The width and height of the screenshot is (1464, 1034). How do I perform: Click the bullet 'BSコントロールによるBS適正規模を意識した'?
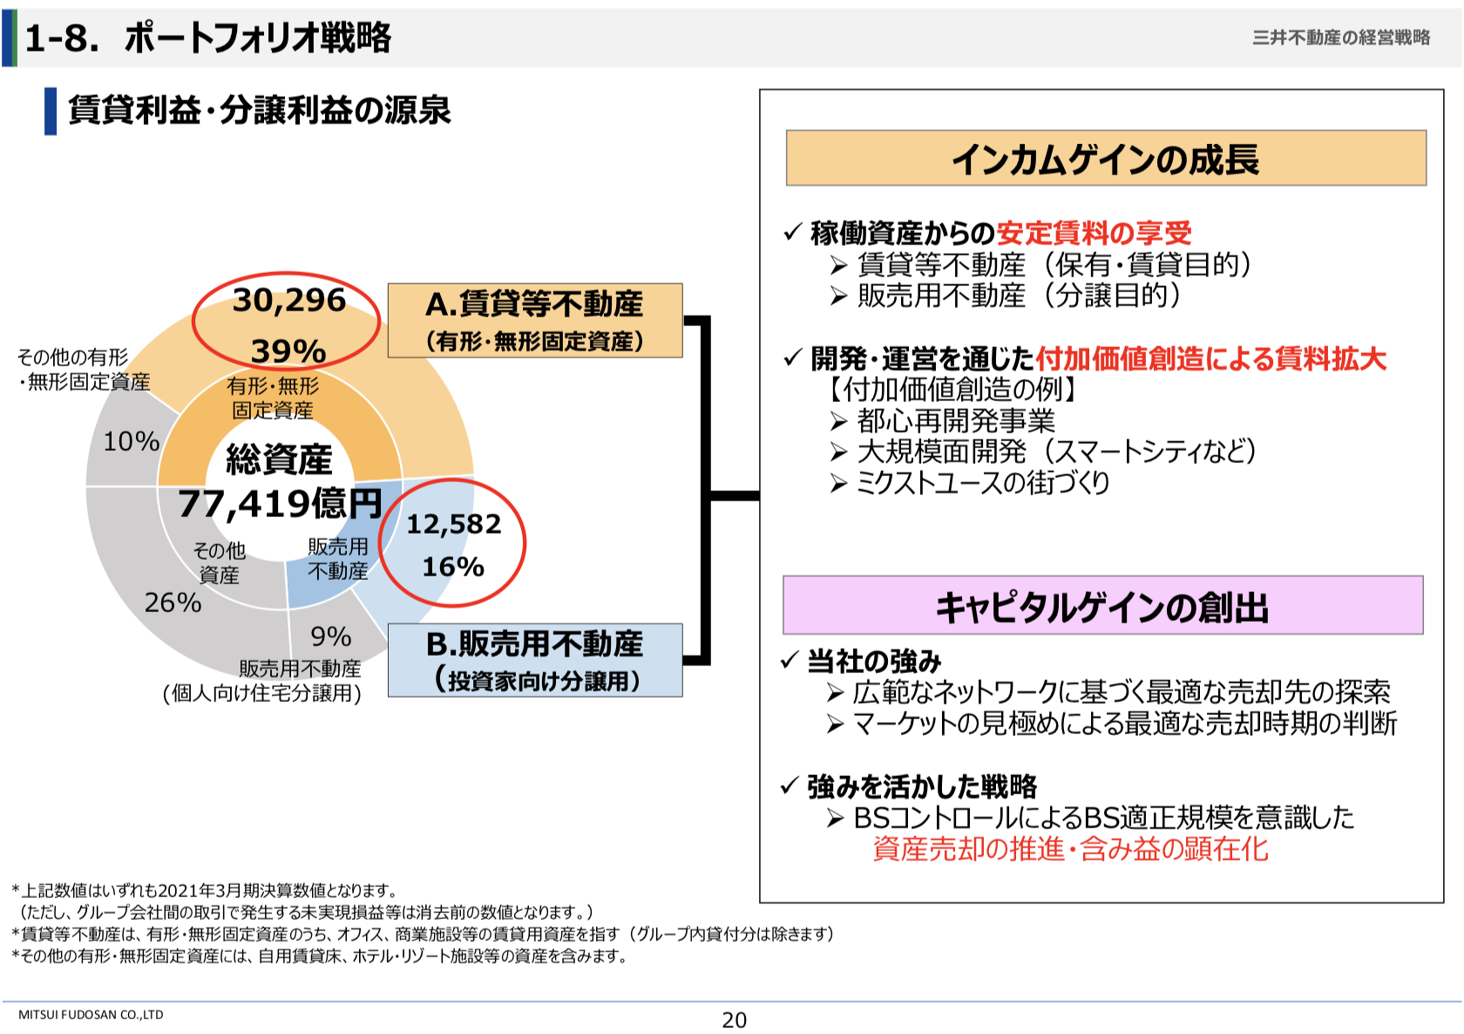coord(1104,818)
